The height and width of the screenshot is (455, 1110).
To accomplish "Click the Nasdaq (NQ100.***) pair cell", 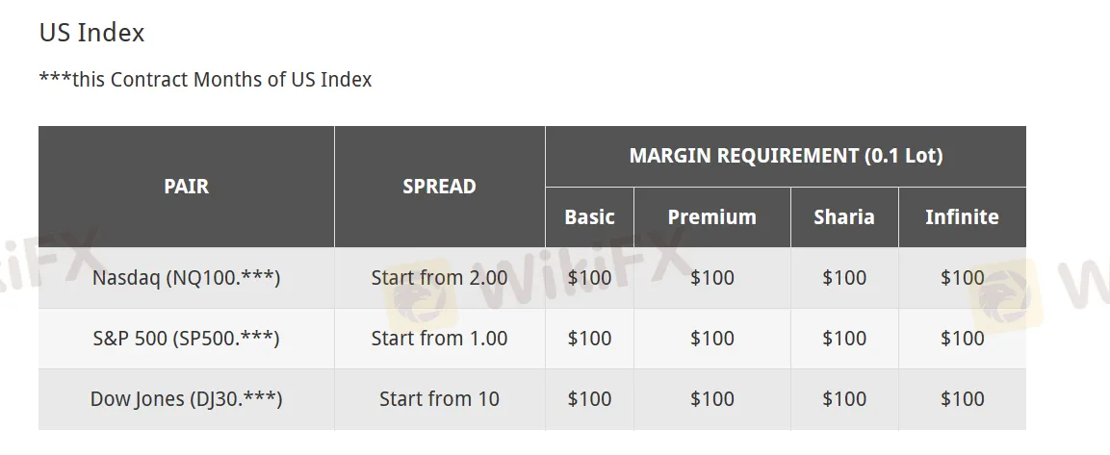I will point(186,278).
